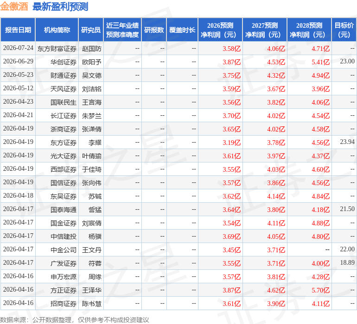The height and width of the screenshot is (324, 357).
Task: Click 招商证券 in the last row
Action: (64, 304)
